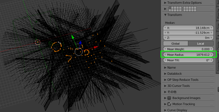Expand the Motion Tracking panel triangle
The width and height of the screenshot is (219, 112).
[x=165, y=104]
